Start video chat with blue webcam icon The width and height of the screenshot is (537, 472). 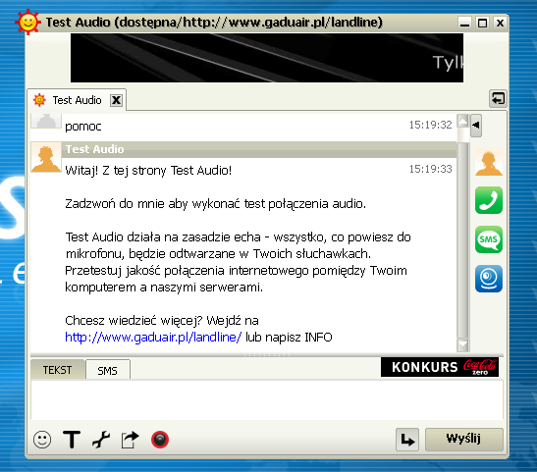(489, 279)
